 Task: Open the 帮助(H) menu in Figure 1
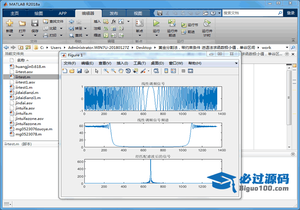[x=195, y=63]
